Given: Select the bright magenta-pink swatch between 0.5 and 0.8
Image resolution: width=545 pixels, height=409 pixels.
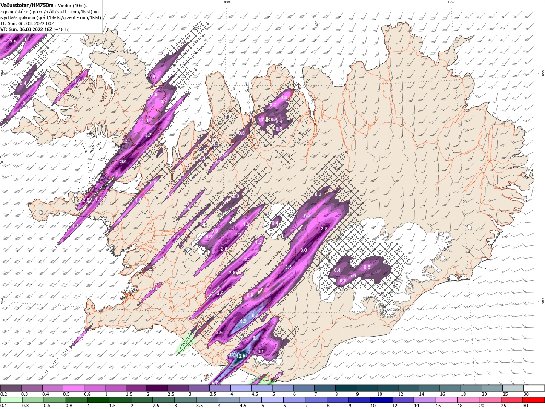Looking at the screenshot, I should coord(73,388).
